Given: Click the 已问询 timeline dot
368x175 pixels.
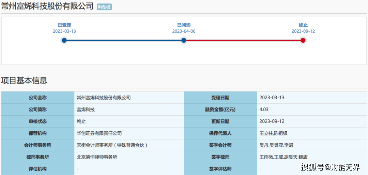Looking at the screenshot, I should point(184,40).
